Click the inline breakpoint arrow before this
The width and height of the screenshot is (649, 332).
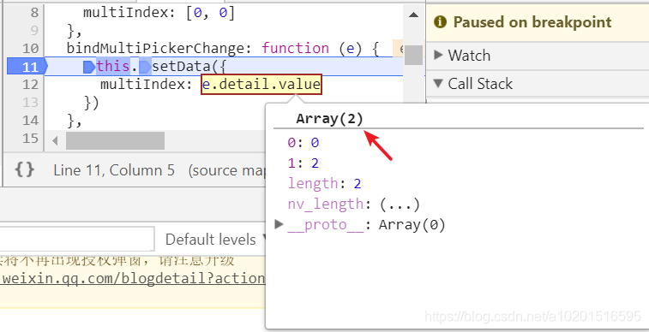pos(89,67)
